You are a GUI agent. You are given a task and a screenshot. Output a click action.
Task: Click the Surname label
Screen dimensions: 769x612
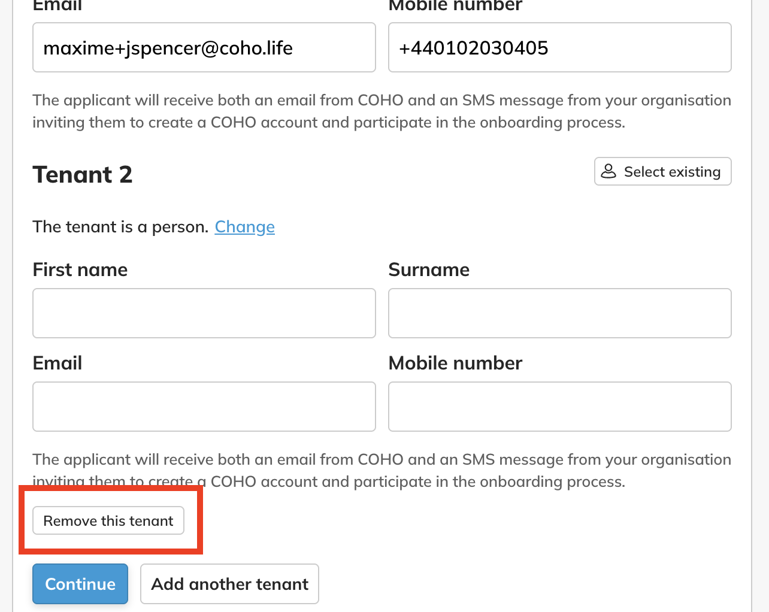(429, 270)
